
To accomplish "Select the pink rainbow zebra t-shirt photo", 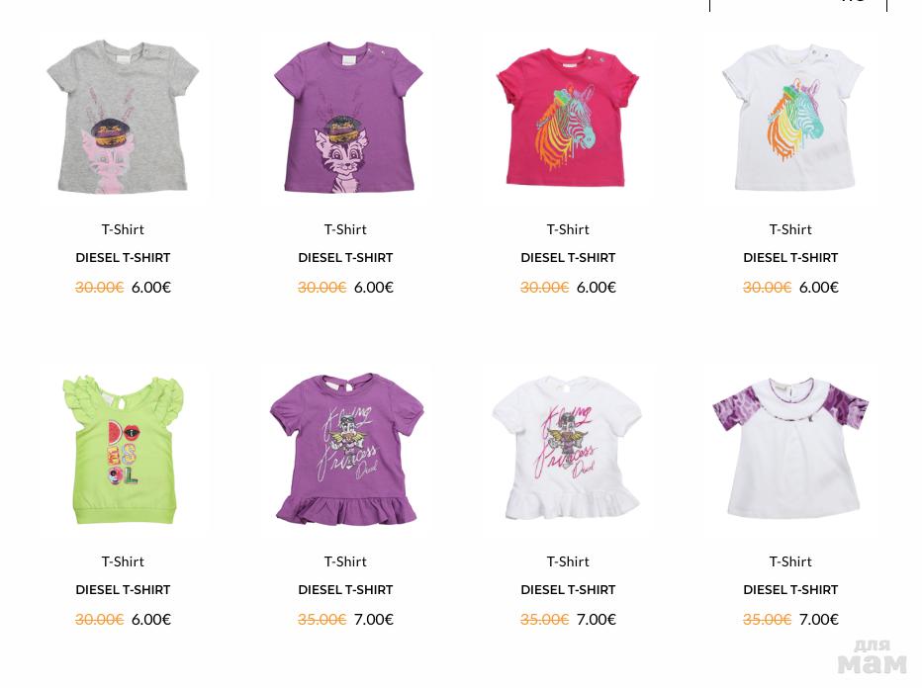I will pyautogui.click(x=568, y=118).
